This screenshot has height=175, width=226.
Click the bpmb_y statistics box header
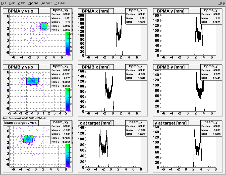[211, 66]
